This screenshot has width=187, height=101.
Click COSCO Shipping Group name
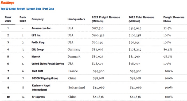(45, 78)
